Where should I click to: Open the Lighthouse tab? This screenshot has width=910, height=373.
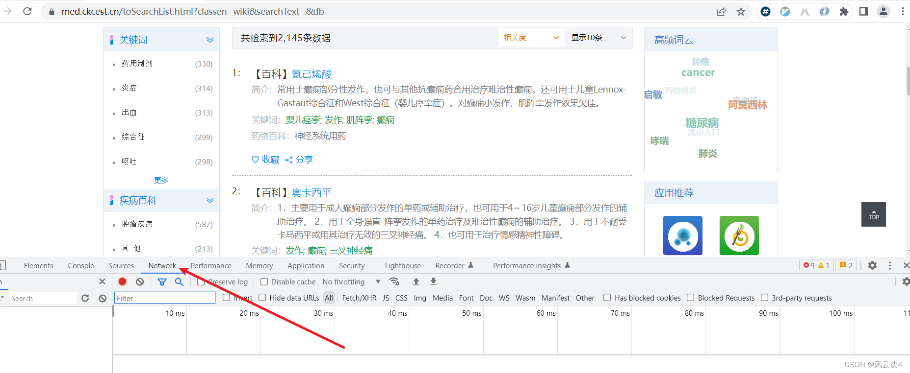(403, 266)
